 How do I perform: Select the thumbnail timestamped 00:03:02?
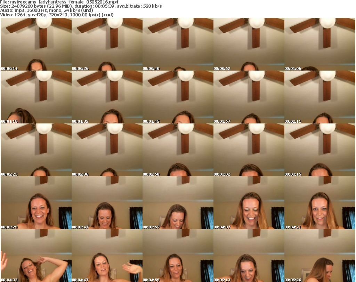249,150
